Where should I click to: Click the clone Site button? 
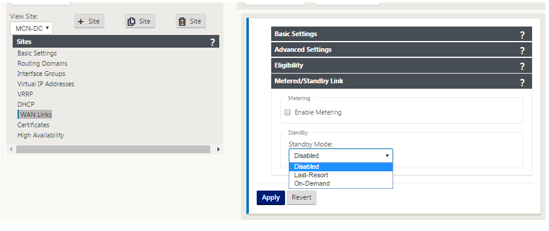pos(140,21)
